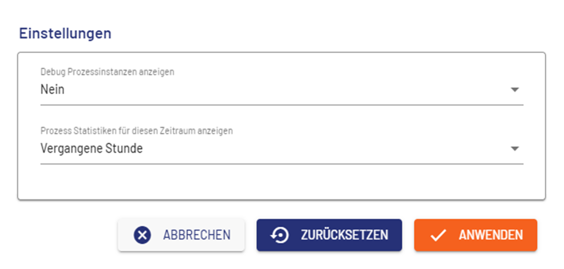The height and width of the screenshot is (269, 564).
Task: Click the circular reset arrow icon
Action: (280, 235)
